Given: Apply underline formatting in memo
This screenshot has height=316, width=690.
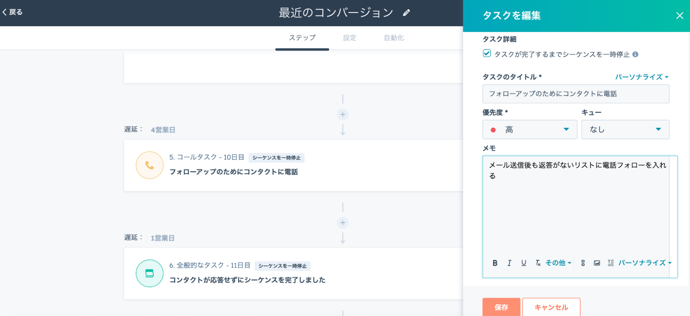Looking at the screenshot, I should (524, 263).
